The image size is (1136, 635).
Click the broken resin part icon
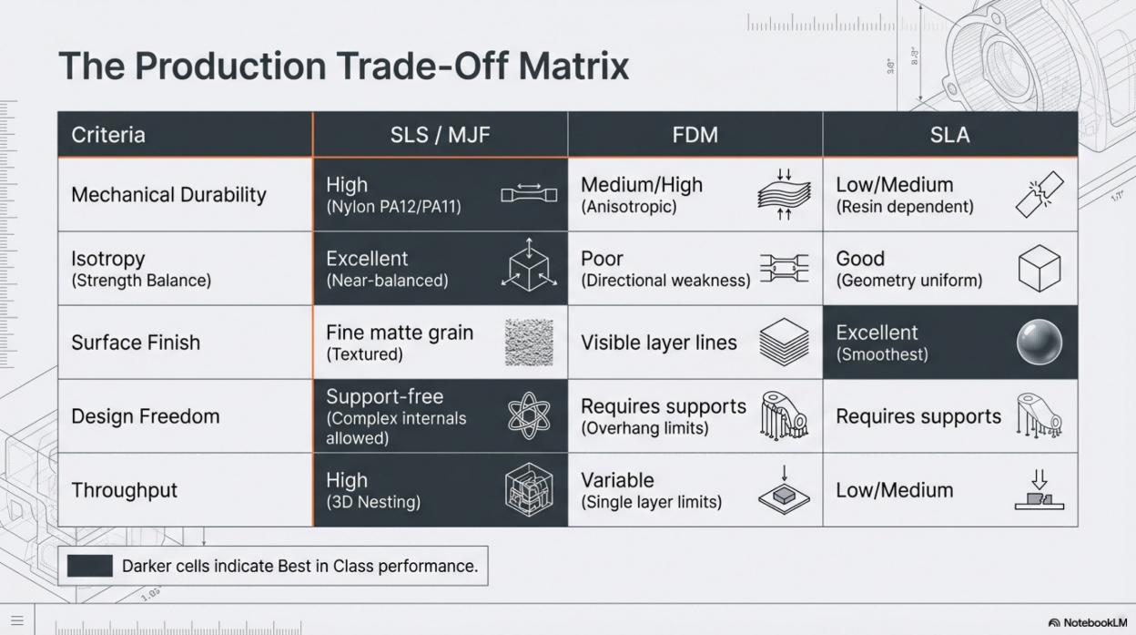(1039, 195)
